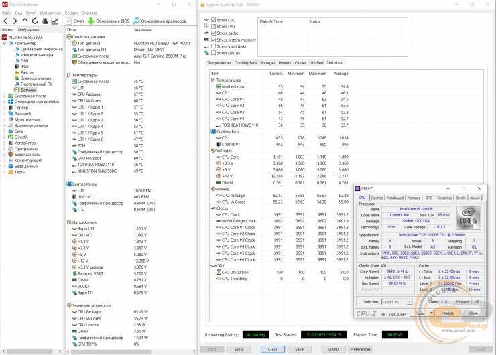Open the CPU-Z Tools dropdown arrow
This screenshot has width=496, height=355.
click(431, 313)
